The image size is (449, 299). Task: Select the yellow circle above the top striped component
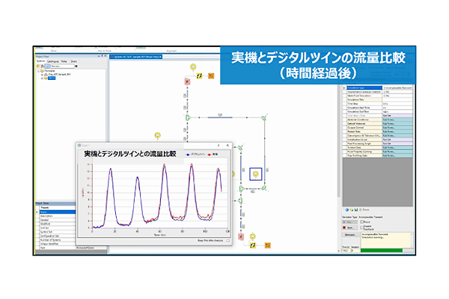click(193, 67)
